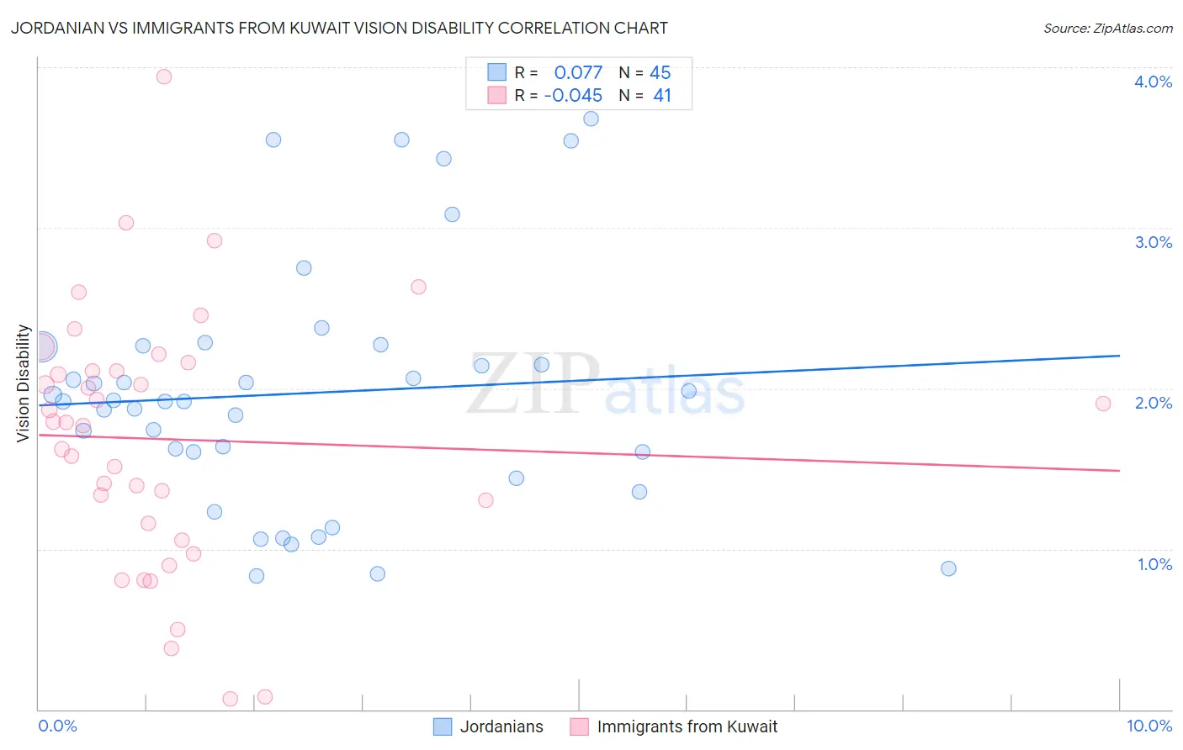Click the 4.0% y-axis label
This screenshot has width=1183, height=750.
(x=1153, y=82)
